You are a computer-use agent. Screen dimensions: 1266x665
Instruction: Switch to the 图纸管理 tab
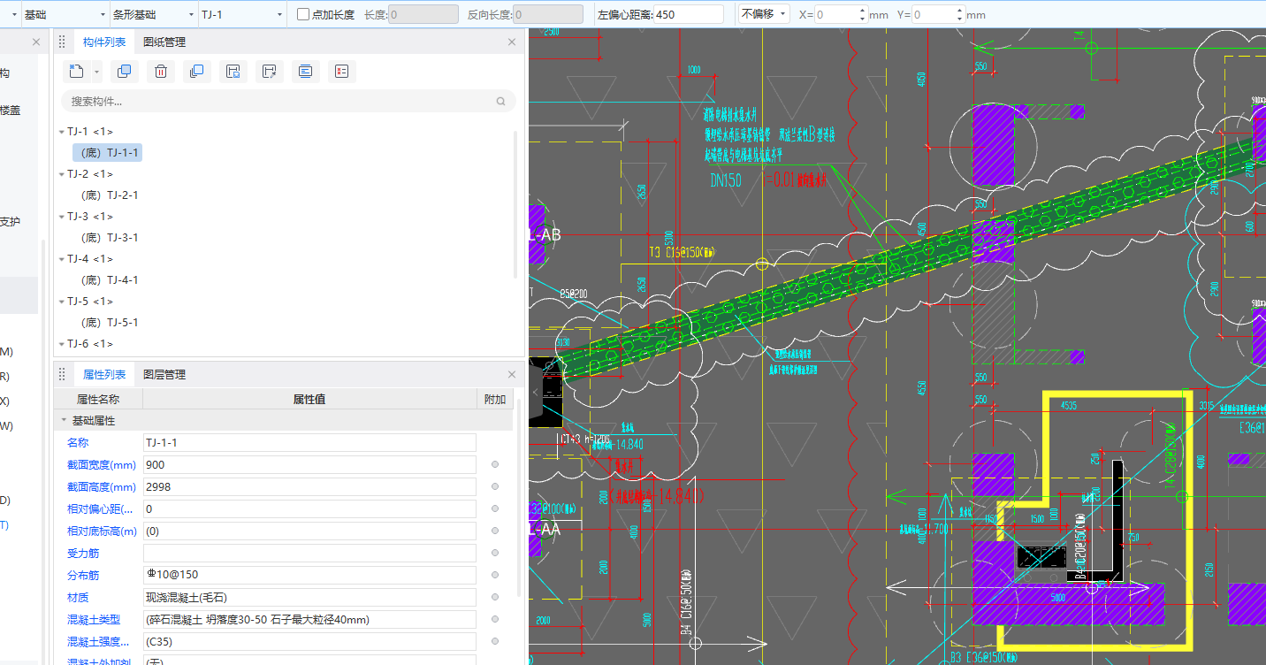pyautogui.click(x=164, y=42)
